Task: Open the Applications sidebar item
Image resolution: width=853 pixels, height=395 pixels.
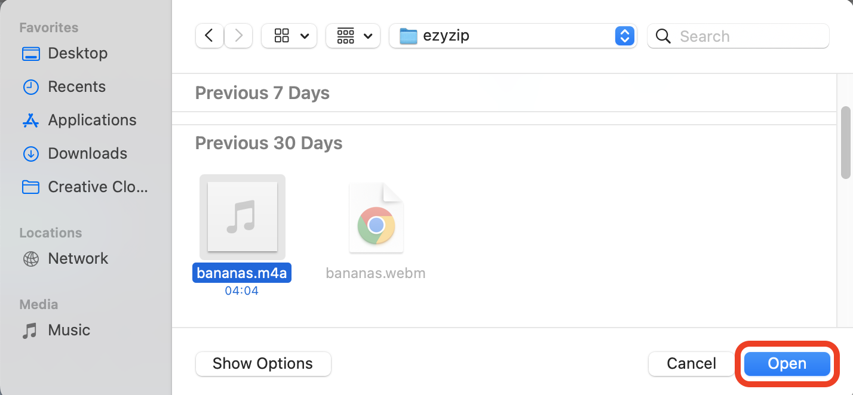Action: coord(91,120)
